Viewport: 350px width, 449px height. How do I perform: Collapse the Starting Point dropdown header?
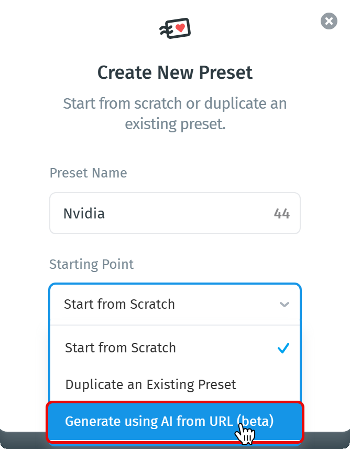tap(175, 305)
